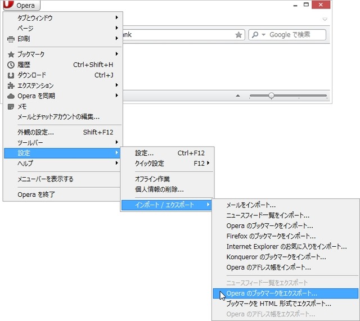Screen dimensions: 360x321
Task: Expand クイック設定 F12 submenu
Action: tap(168, 164)
